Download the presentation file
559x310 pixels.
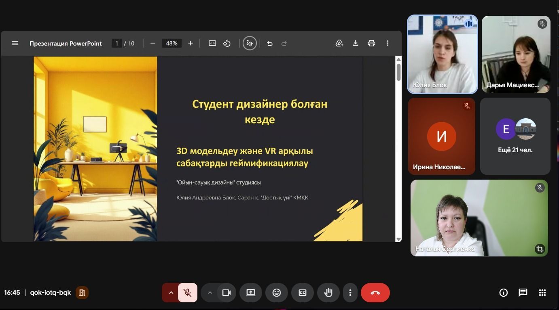point(356,43)
